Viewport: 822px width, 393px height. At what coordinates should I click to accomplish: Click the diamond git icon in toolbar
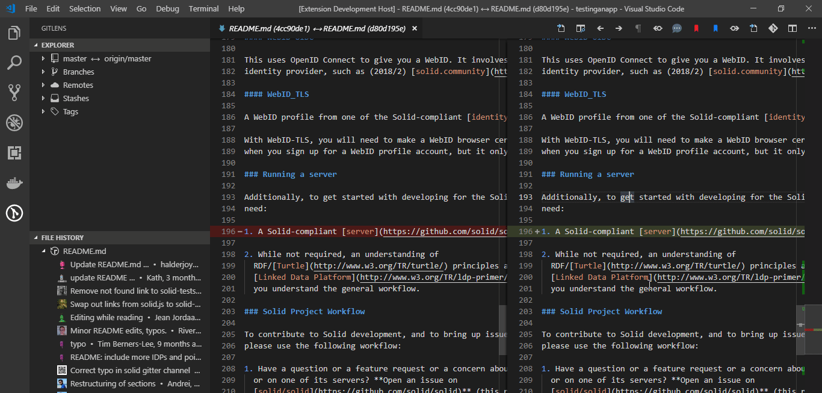point(773,28)
